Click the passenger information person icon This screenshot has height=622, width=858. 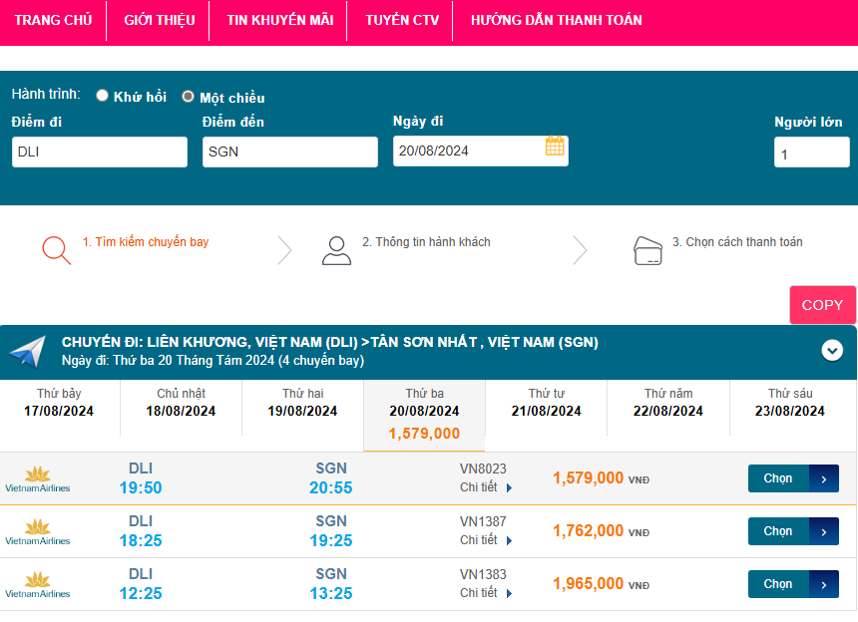[x=336, y=250]
